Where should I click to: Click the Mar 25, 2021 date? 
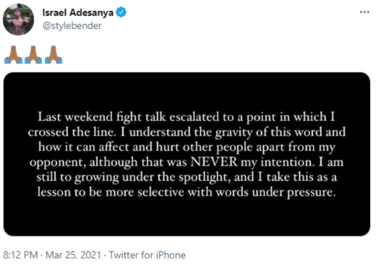[73, 255]
